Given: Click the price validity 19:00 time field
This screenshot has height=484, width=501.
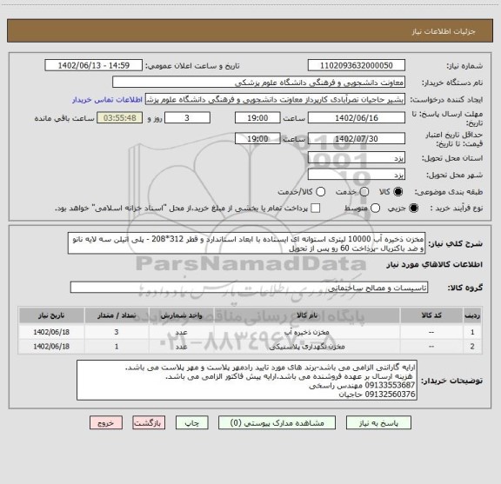Looking at the screenshot, I should 257,138.
